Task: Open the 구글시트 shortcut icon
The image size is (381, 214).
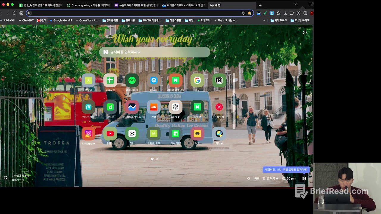Action: click(x=110, y=80)
